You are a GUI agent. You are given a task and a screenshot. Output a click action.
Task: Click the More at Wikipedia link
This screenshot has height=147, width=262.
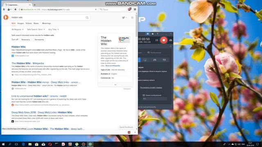pyautogui.click(x=113, y=66)
